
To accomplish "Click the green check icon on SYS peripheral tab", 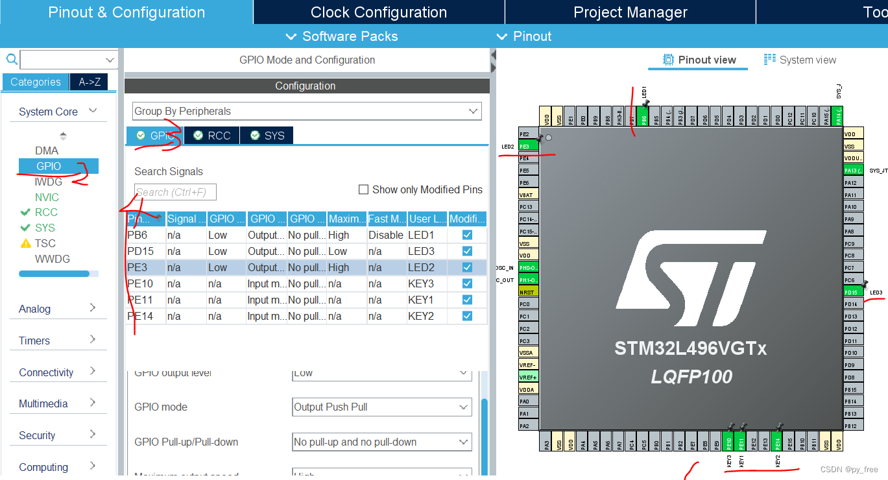I will pos(255,135).
